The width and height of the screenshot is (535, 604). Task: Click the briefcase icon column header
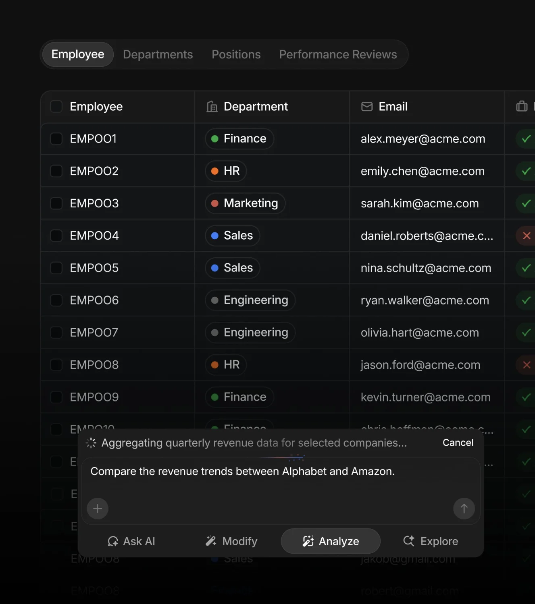(522, 106)
